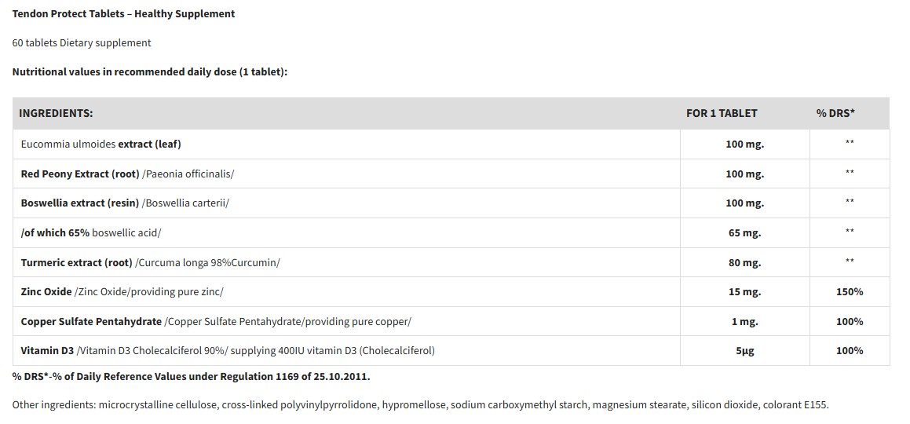Viewport: 910px width, 424px height.
Task: Click the nutritional values heading text
Action: [150, 71]
